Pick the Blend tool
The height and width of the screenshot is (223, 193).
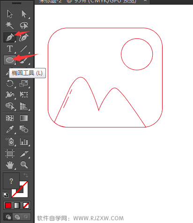[x=24, y=129]
